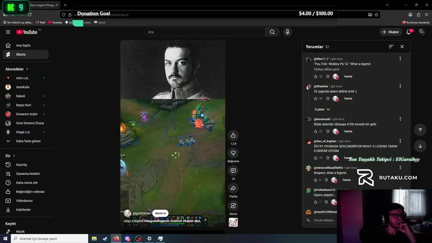Image resolution: width=432 pixels, height=243 pixels.
Task: Like @Son_of_kayhan's comment
Action: pos(316,158)
